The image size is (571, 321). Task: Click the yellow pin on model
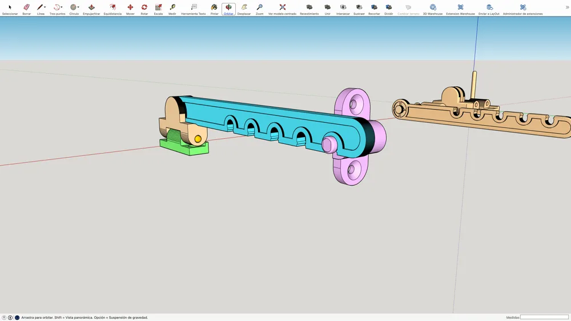(198, 139)
